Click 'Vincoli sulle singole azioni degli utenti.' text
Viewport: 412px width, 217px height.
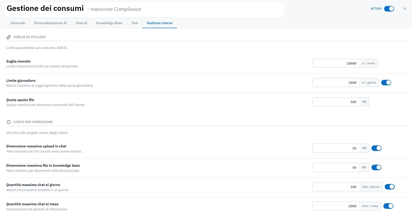point(37,133)
